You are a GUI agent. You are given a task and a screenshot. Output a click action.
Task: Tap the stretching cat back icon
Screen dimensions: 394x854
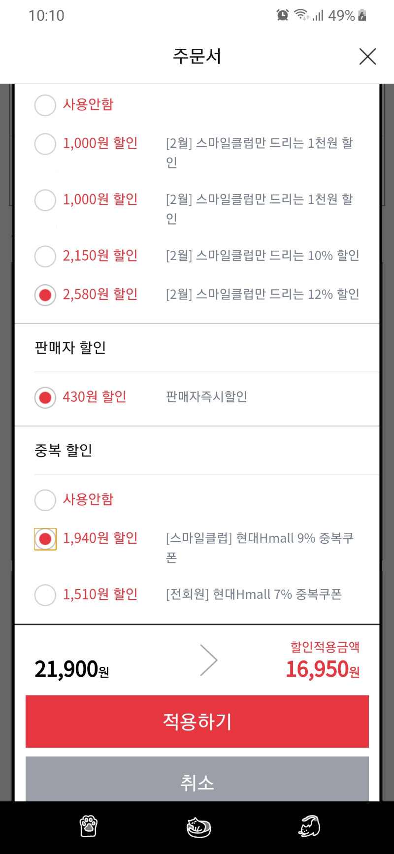(309, 826)
